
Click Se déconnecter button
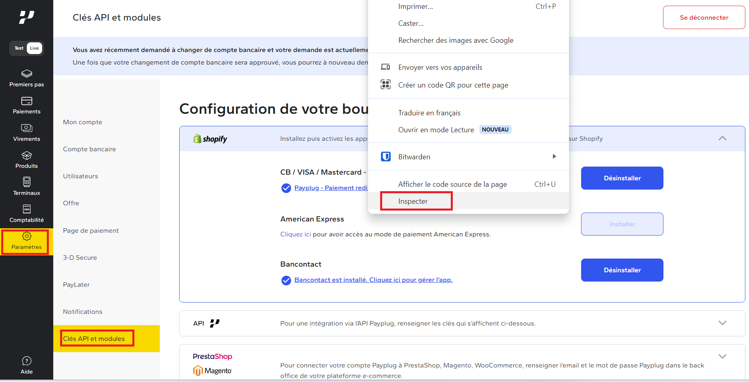704,17
